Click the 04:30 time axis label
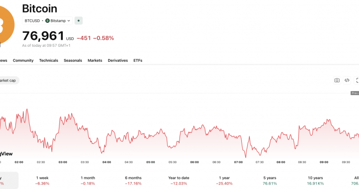The width and height of the screenshot is (359, 189). click(x=129, y=162)
